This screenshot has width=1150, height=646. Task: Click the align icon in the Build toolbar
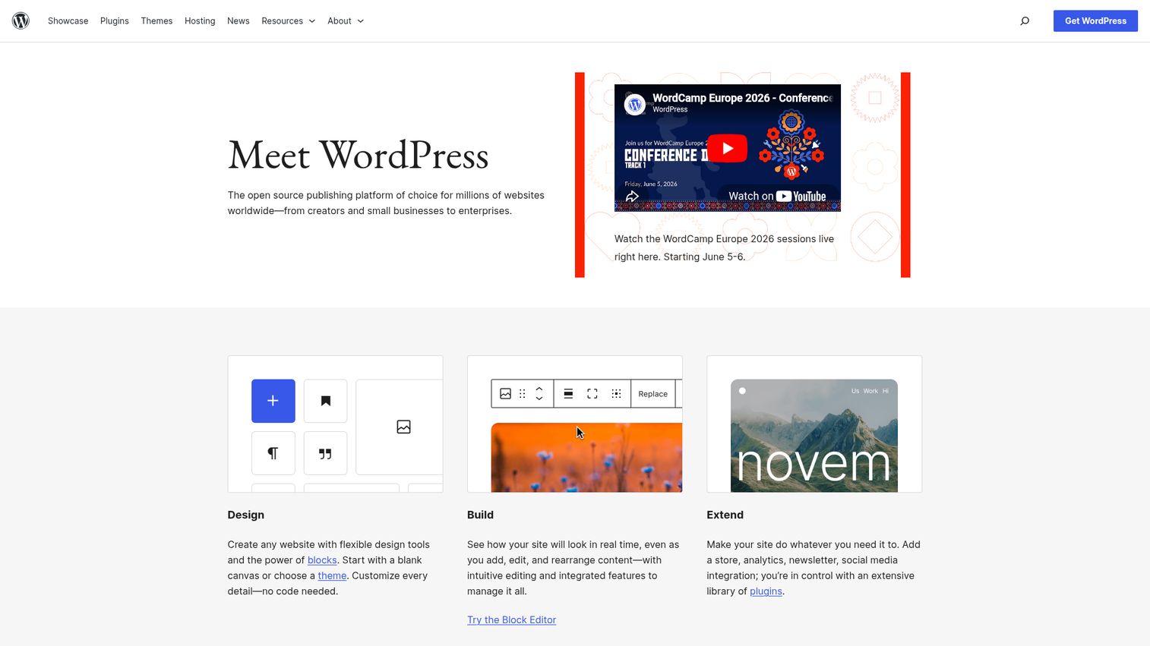point(568,393)
